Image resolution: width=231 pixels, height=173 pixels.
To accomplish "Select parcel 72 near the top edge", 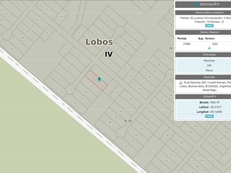I will [51, 3].
